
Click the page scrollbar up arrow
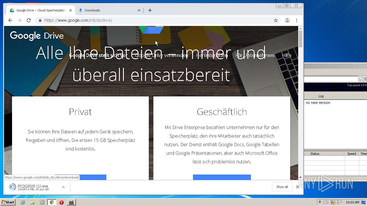pyautogui.click(x=300, y=29)
